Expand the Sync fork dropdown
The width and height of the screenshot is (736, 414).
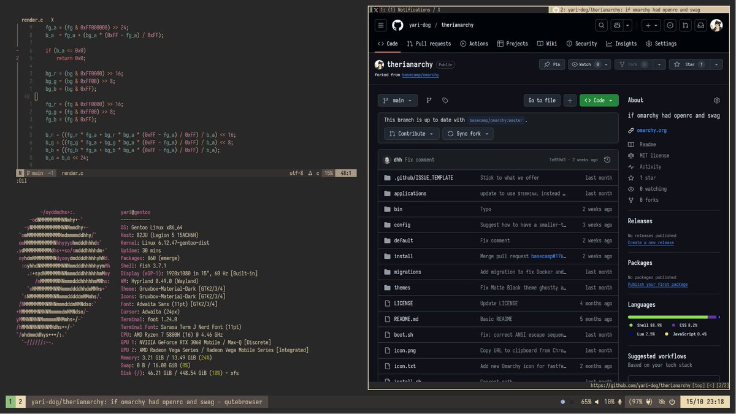(467, 134)
